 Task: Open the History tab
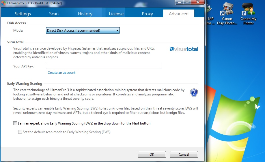tap(85, 14)
